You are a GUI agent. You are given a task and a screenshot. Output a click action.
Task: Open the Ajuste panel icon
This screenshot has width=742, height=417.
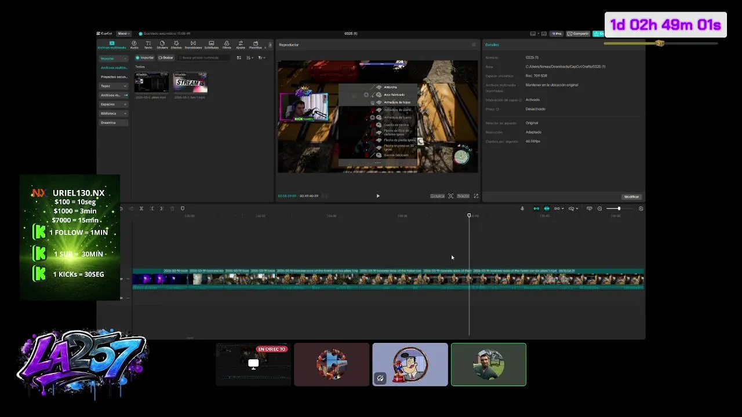tap(240, 45)
